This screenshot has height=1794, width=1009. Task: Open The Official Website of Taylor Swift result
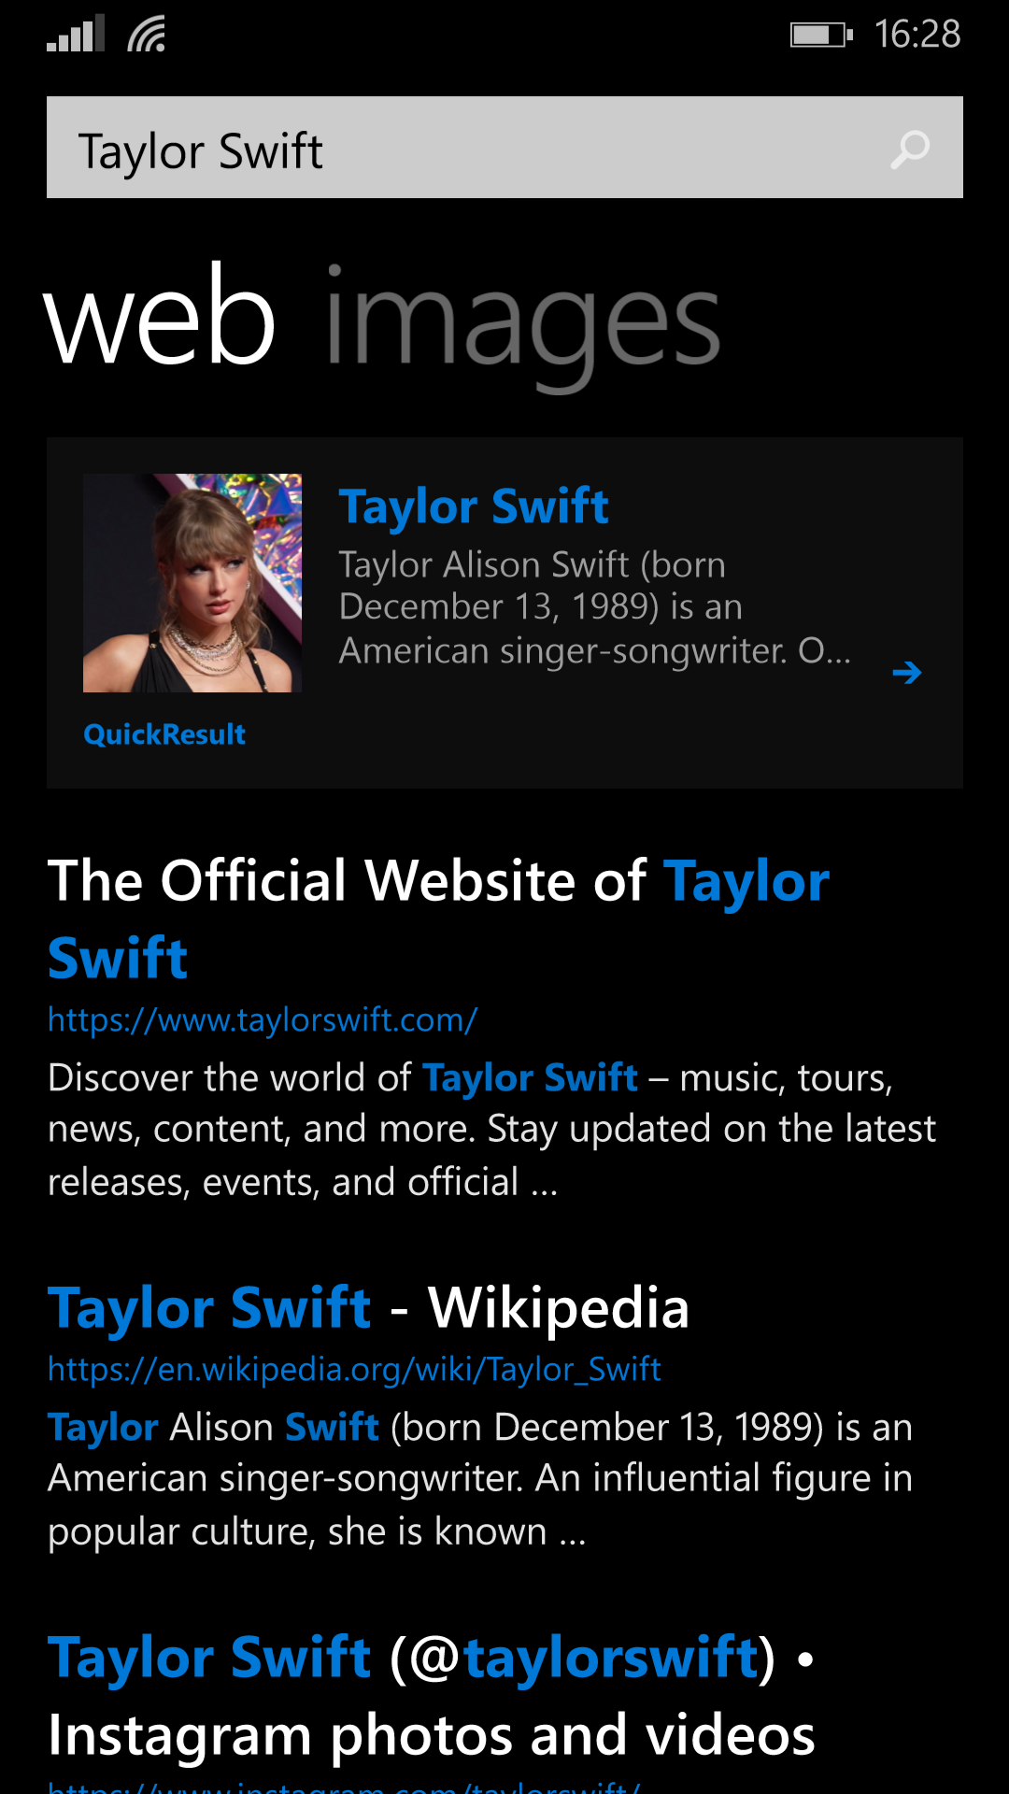click(x=439, y=918)
